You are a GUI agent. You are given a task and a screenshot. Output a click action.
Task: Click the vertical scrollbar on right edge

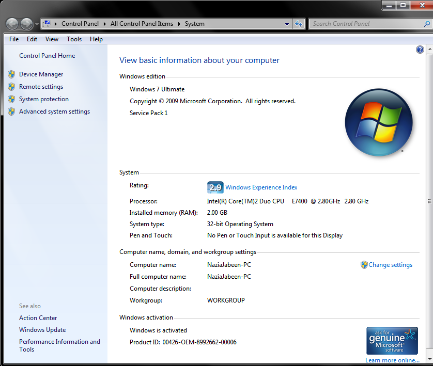429,201
